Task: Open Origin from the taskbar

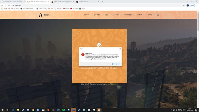Action: (x=48, y=110)
